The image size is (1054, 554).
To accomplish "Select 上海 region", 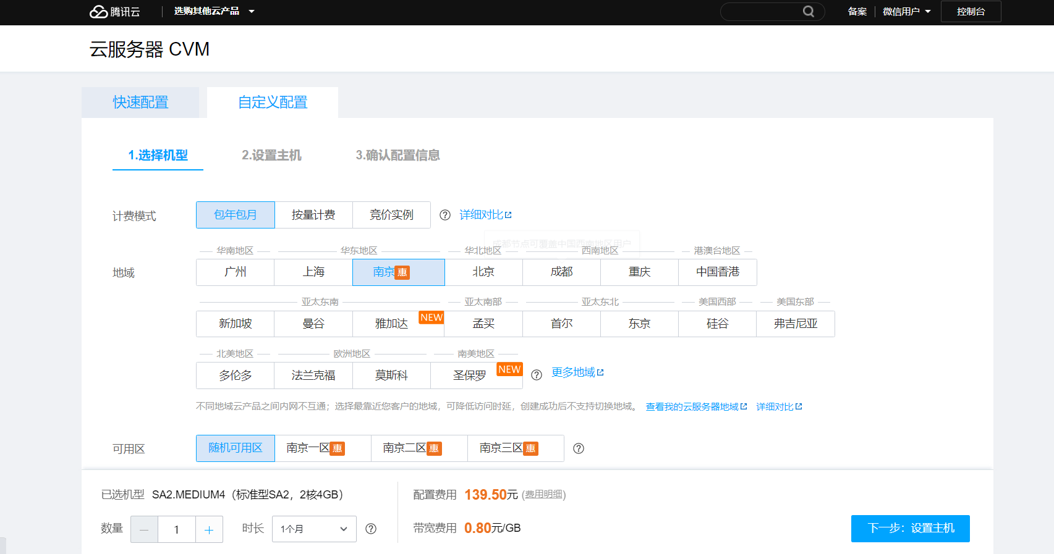I will tap(313, 272).
